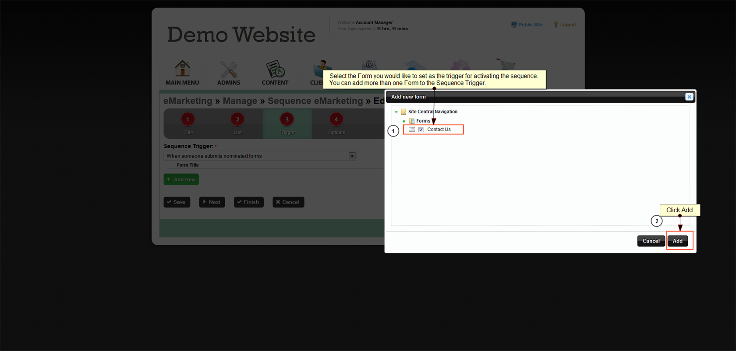This screenshot has height=351, width=736.
Task: Click the Add button in dialog
Action: [x=677, y=241]
